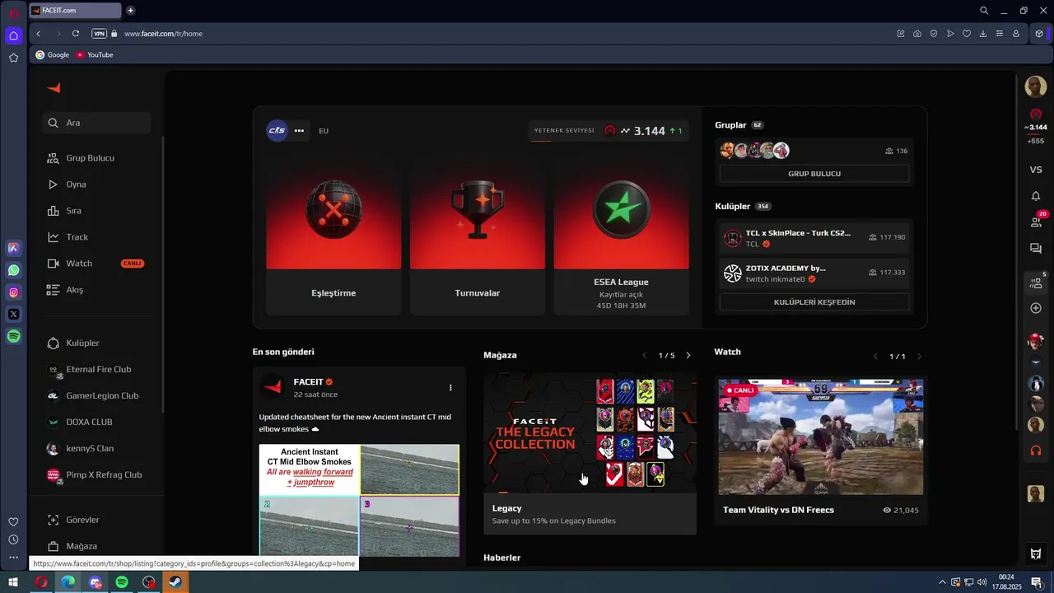The height and width of the screenshot is (593, 1054).
Task: Open Eternal Fire Club in sidebar
Action: point(98,369)
